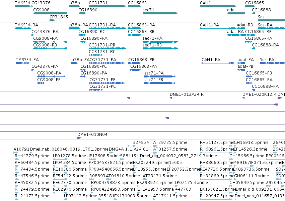Screen dimensions: 285x201
Task: Select the 'CG16888-PA' protein label
Action: (x=265, y=86)
